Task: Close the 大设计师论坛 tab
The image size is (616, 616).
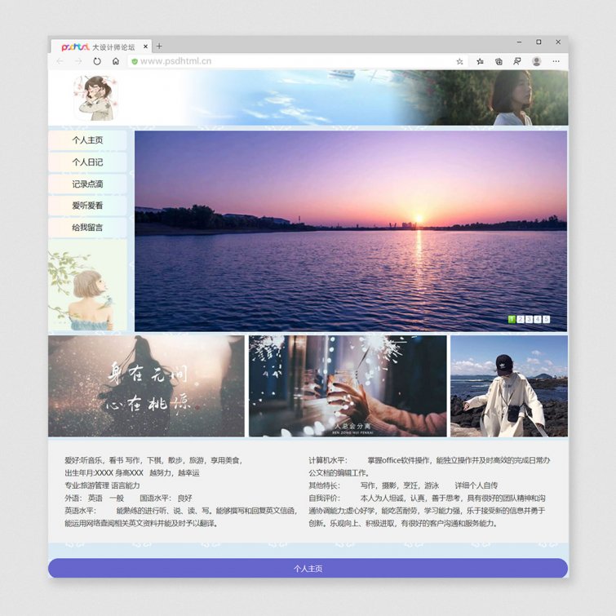Action: pyautogui.click(x=145, y=47)
